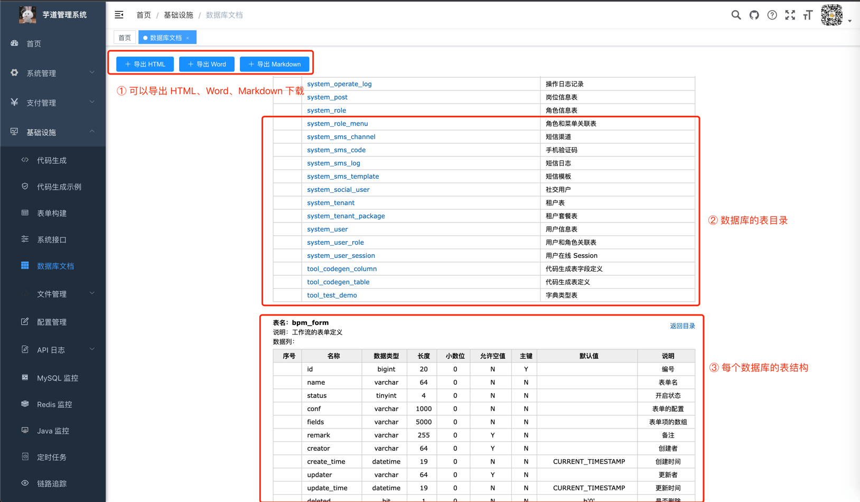The width and height of the screenshot is (860, 502).
Task: Open the GitHub icon link
Action: point(754,15)
